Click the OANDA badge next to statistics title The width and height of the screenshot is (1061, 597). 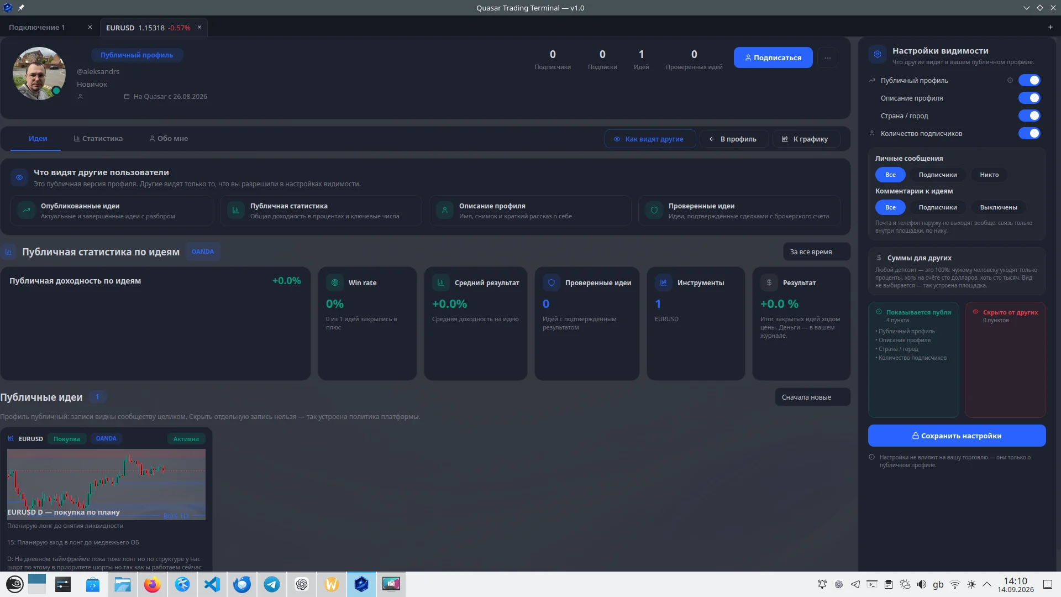pyautogui.click(x=203, y=252)
